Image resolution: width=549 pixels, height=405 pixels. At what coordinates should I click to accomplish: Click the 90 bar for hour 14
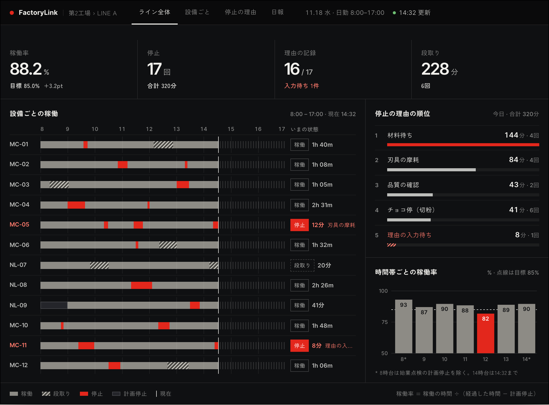(x=526, y=329)
